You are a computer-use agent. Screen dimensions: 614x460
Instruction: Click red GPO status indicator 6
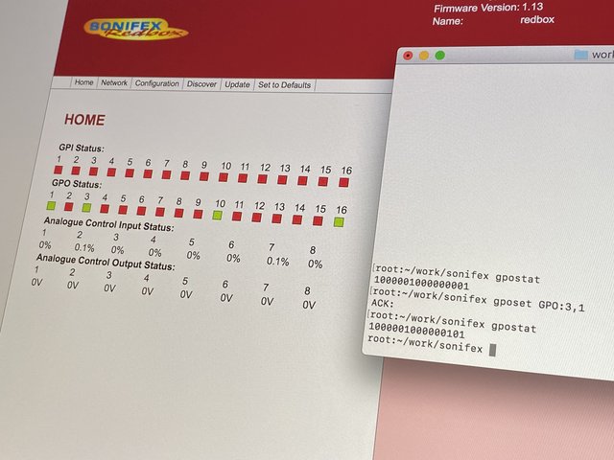[x=141, y=211]
